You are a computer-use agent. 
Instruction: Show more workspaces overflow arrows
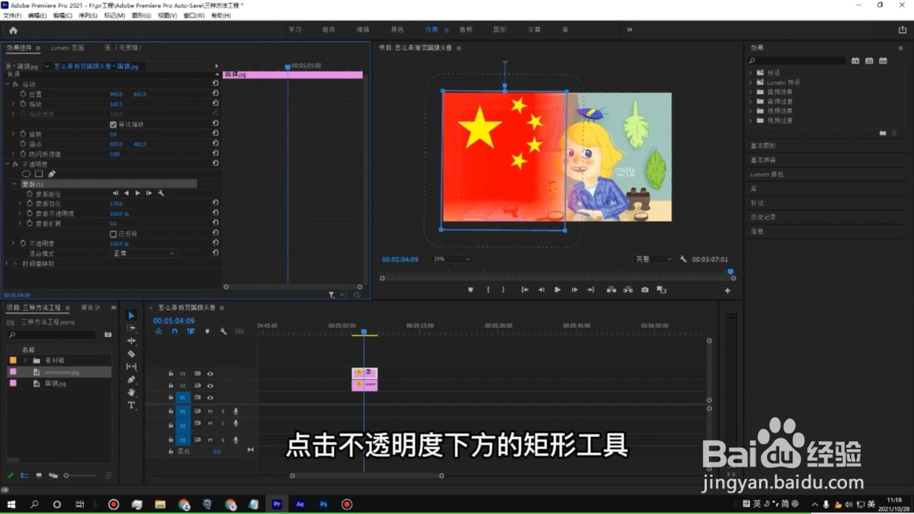(630, 30)
